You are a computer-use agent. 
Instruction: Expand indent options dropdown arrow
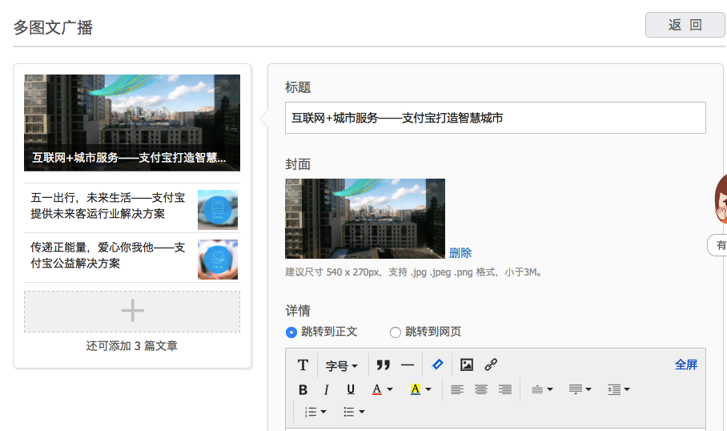coord(627,389)
